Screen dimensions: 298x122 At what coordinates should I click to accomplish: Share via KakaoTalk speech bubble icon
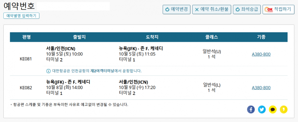coord(273,109)
